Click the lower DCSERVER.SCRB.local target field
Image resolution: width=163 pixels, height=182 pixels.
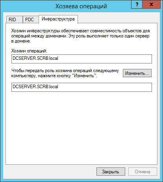click(x=81, y=87)
